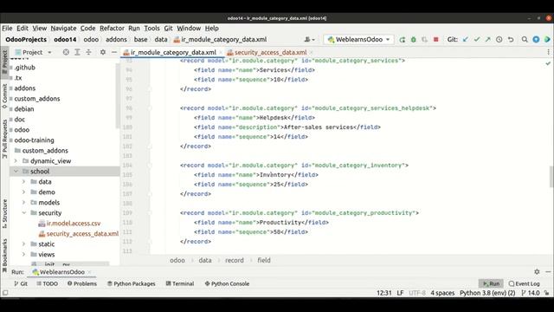Select opened file locate icon in Project panel
The width and height of the screenshot is (554, 312).
coord(66,52)
